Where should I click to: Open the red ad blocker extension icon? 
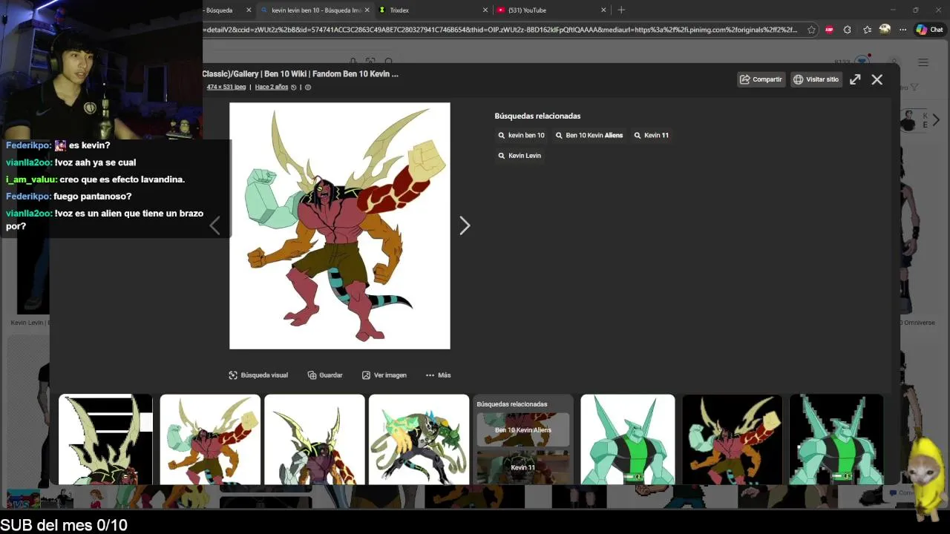click(x=829, y=30)
